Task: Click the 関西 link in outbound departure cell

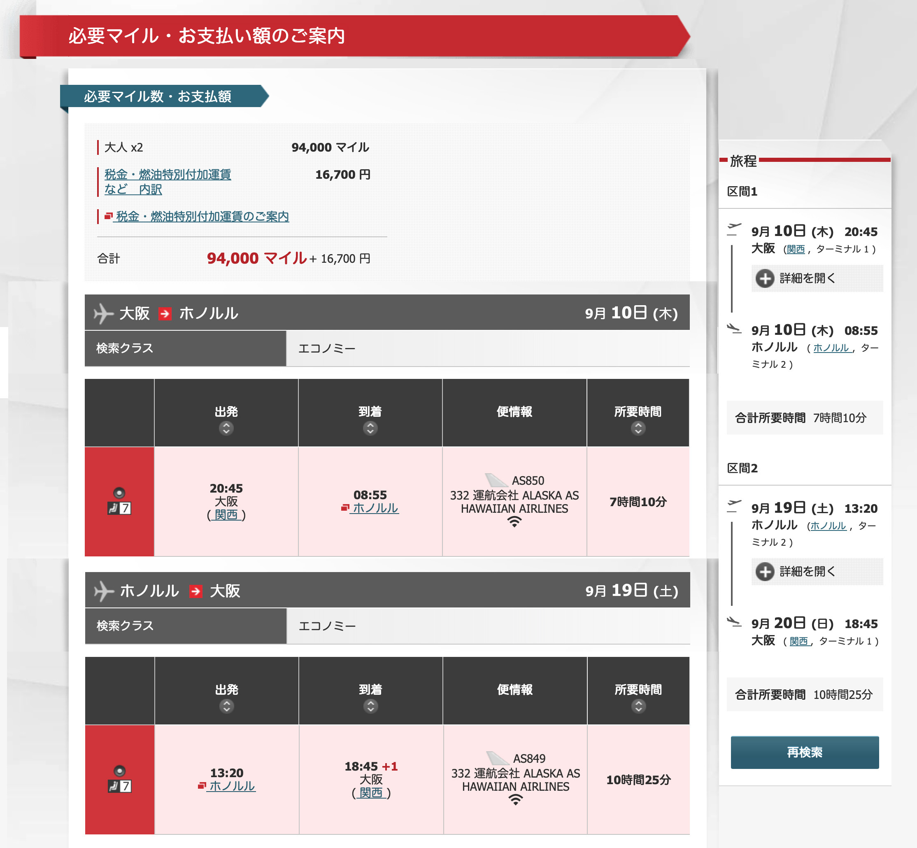Action: click(x=226, y=515)
